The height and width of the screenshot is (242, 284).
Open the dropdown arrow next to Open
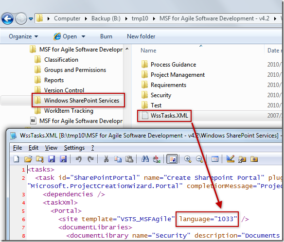coord(83,36)
